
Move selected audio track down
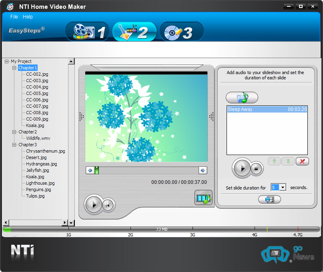pyautogui.click(x=288, y=161)
